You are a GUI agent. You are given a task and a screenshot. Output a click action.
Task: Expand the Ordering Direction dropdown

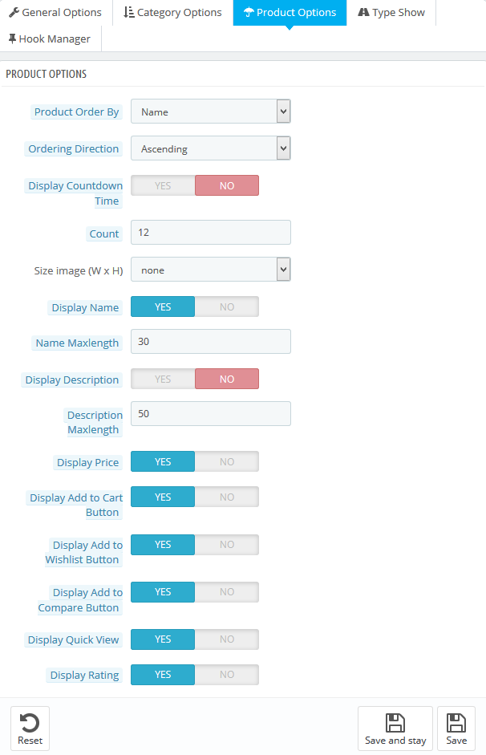coord(210,148)
